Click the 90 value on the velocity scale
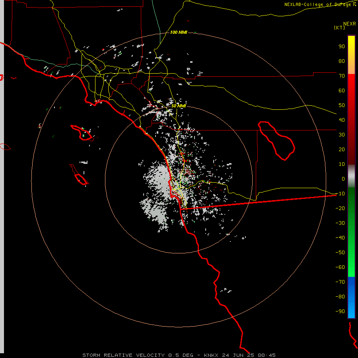 (x=342, y=47)
